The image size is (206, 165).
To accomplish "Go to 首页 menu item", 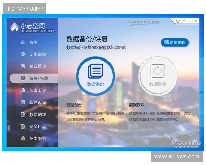I will [x=33, y=42].
